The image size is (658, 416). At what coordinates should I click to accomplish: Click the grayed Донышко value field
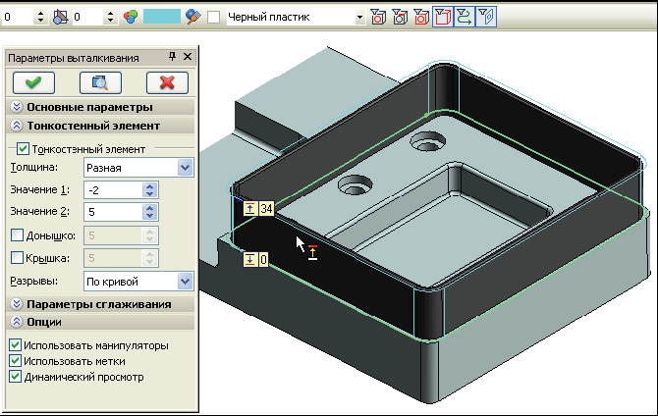click(113, 235)
